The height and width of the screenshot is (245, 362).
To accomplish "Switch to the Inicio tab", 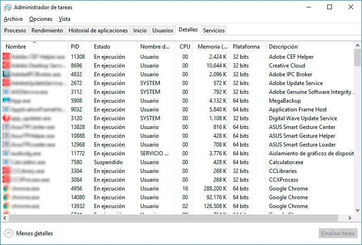I will [140, 31].
